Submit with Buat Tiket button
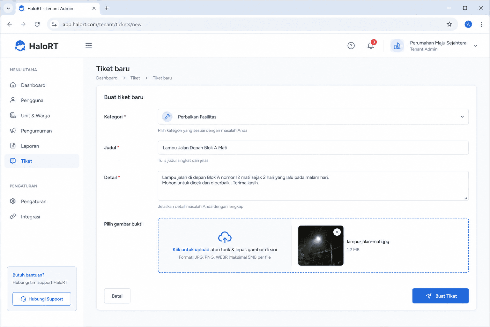The width and height of the screenshot is (490, 327). [x=441, y=296]
